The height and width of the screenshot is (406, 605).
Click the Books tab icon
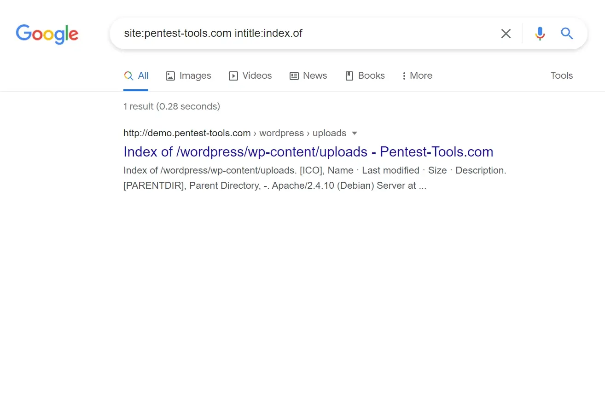pyautogui.click(x=349, y=75)
